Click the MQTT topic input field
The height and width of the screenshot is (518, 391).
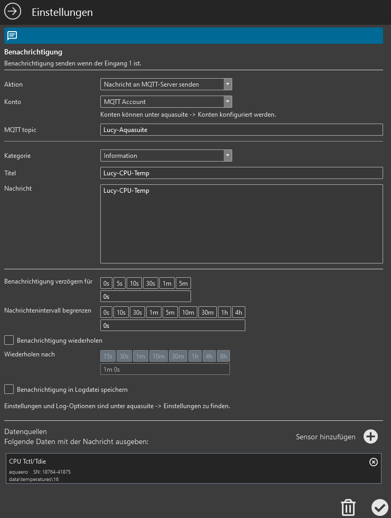[241, 130]
